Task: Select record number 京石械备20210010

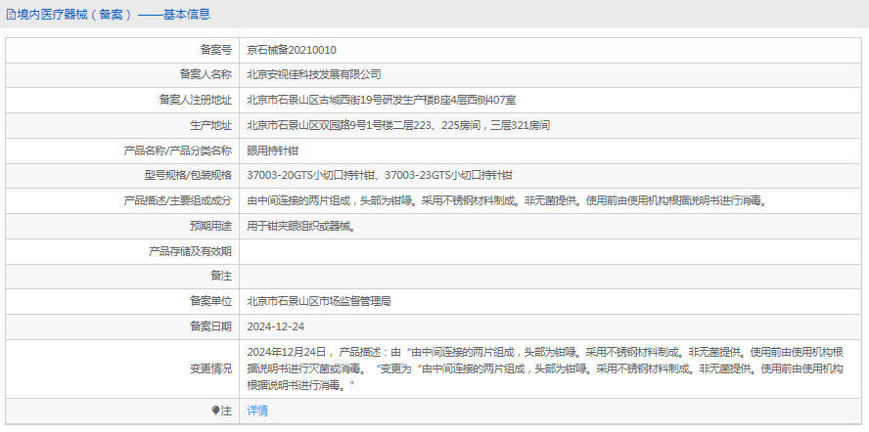Action: coord(292,50)
